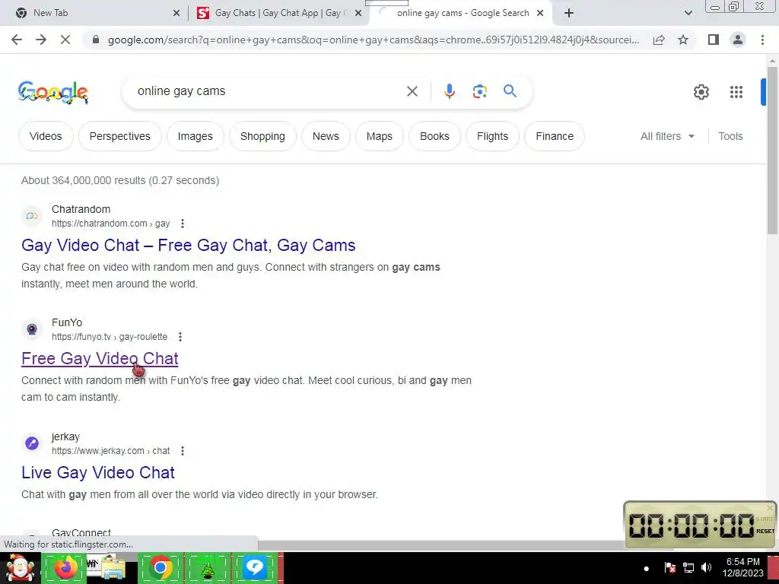Click the jerkay site favicon
Viewport: 779px width, 584px height.
coord(32,443)
